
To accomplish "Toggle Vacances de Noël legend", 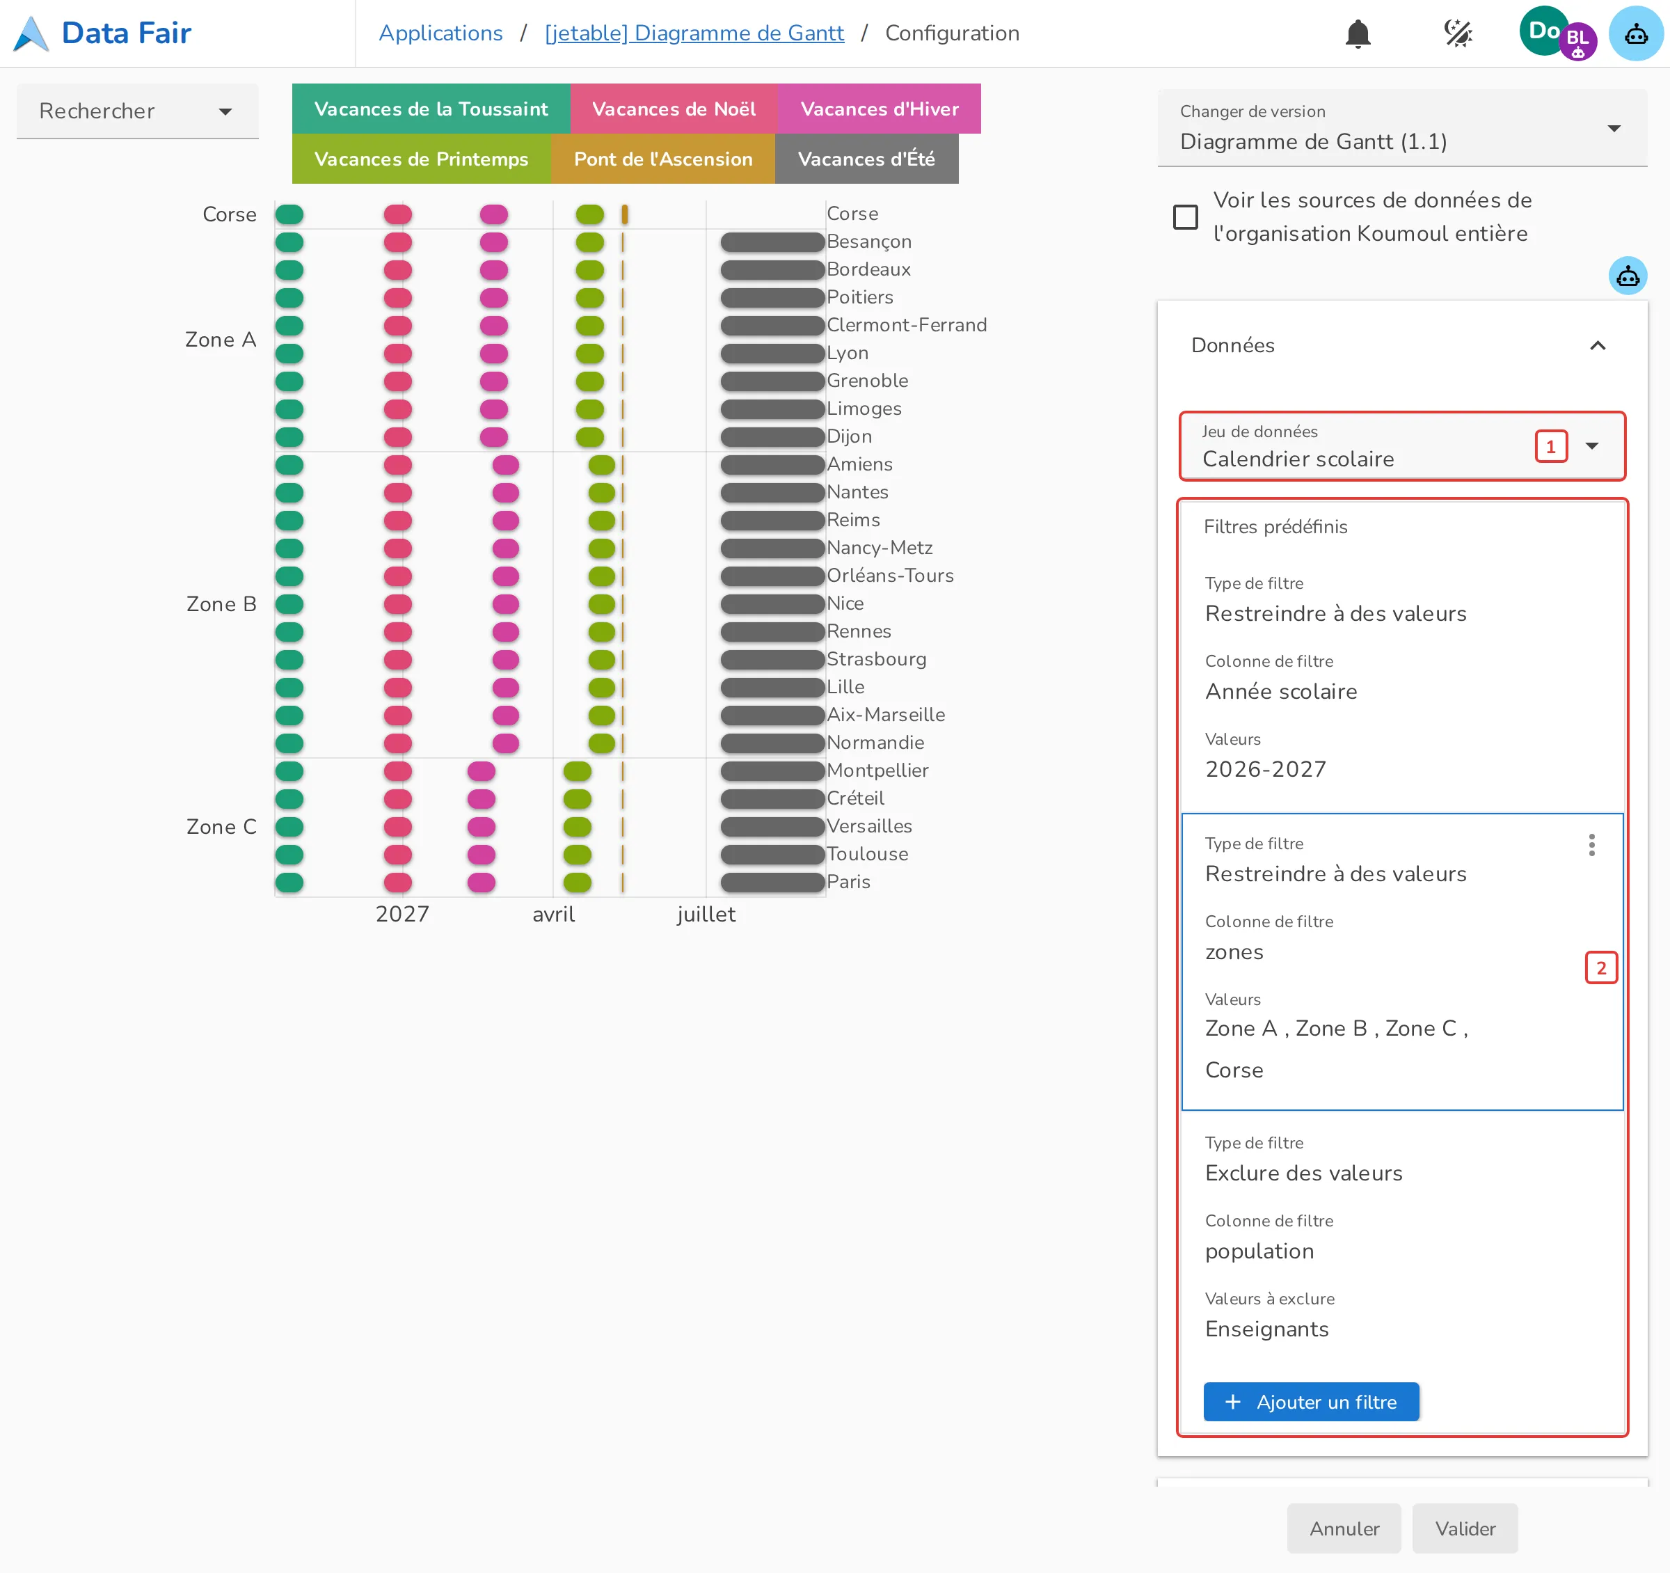I will coord(674,109).
